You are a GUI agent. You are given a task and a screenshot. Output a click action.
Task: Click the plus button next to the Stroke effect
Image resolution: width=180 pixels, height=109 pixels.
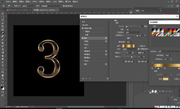[106, 38]
